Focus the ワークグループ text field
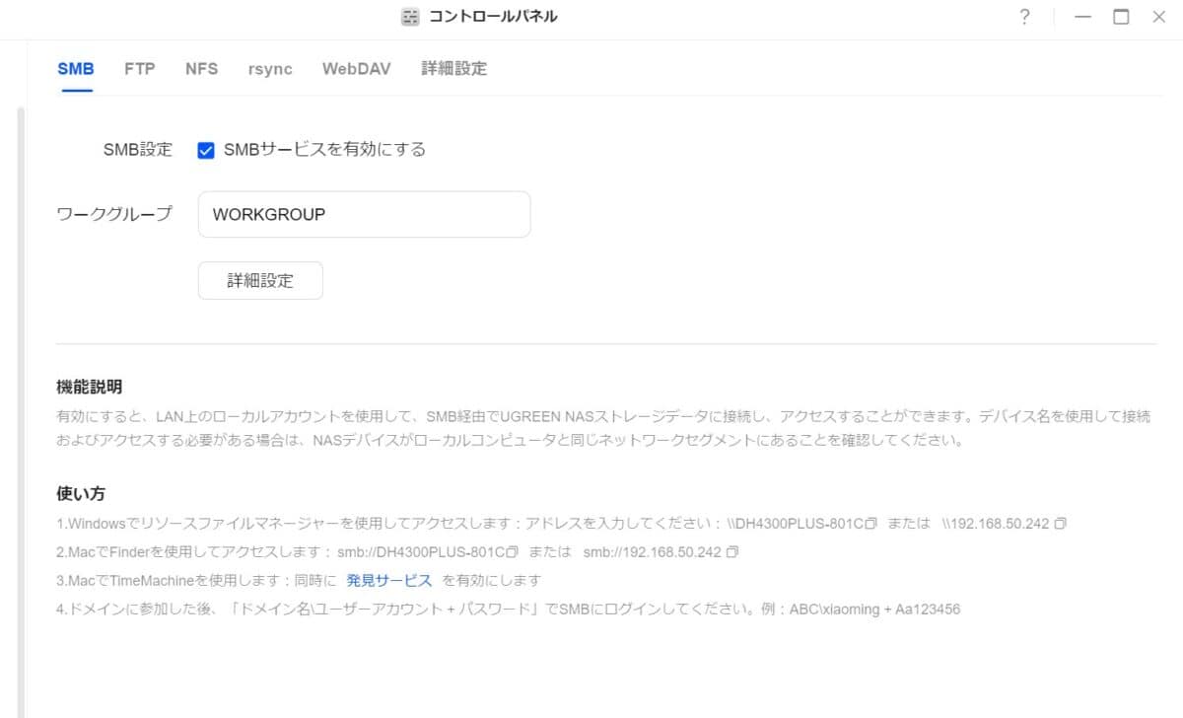 tap(364, 214)
